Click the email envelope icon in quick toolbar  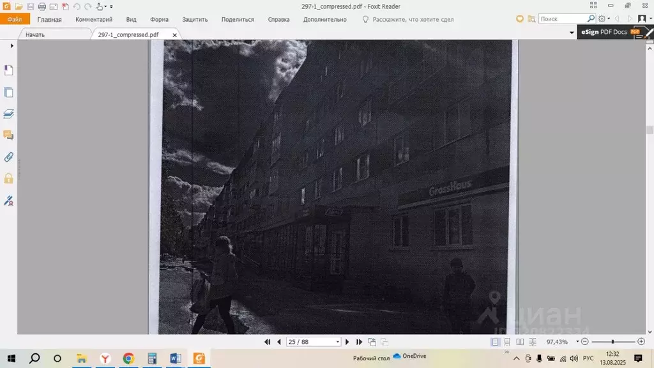click(x=54, y=6)
